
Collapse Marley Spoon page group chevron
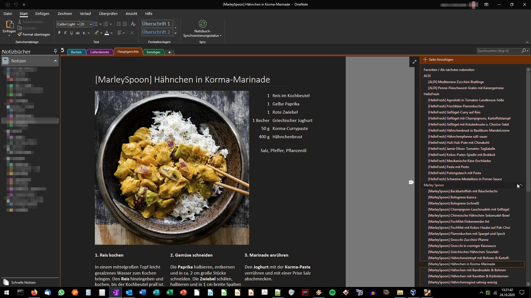(521, 185)
